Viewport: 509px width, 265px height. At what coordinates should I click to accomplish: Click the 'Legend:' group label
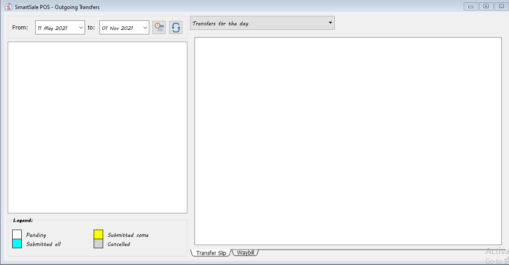(23, 220)
